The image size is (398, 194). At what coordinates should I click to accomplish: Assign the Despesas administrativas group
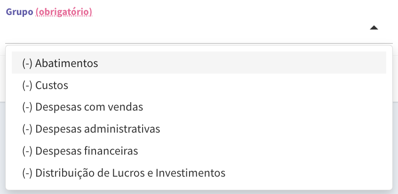(x=199, y=129)
